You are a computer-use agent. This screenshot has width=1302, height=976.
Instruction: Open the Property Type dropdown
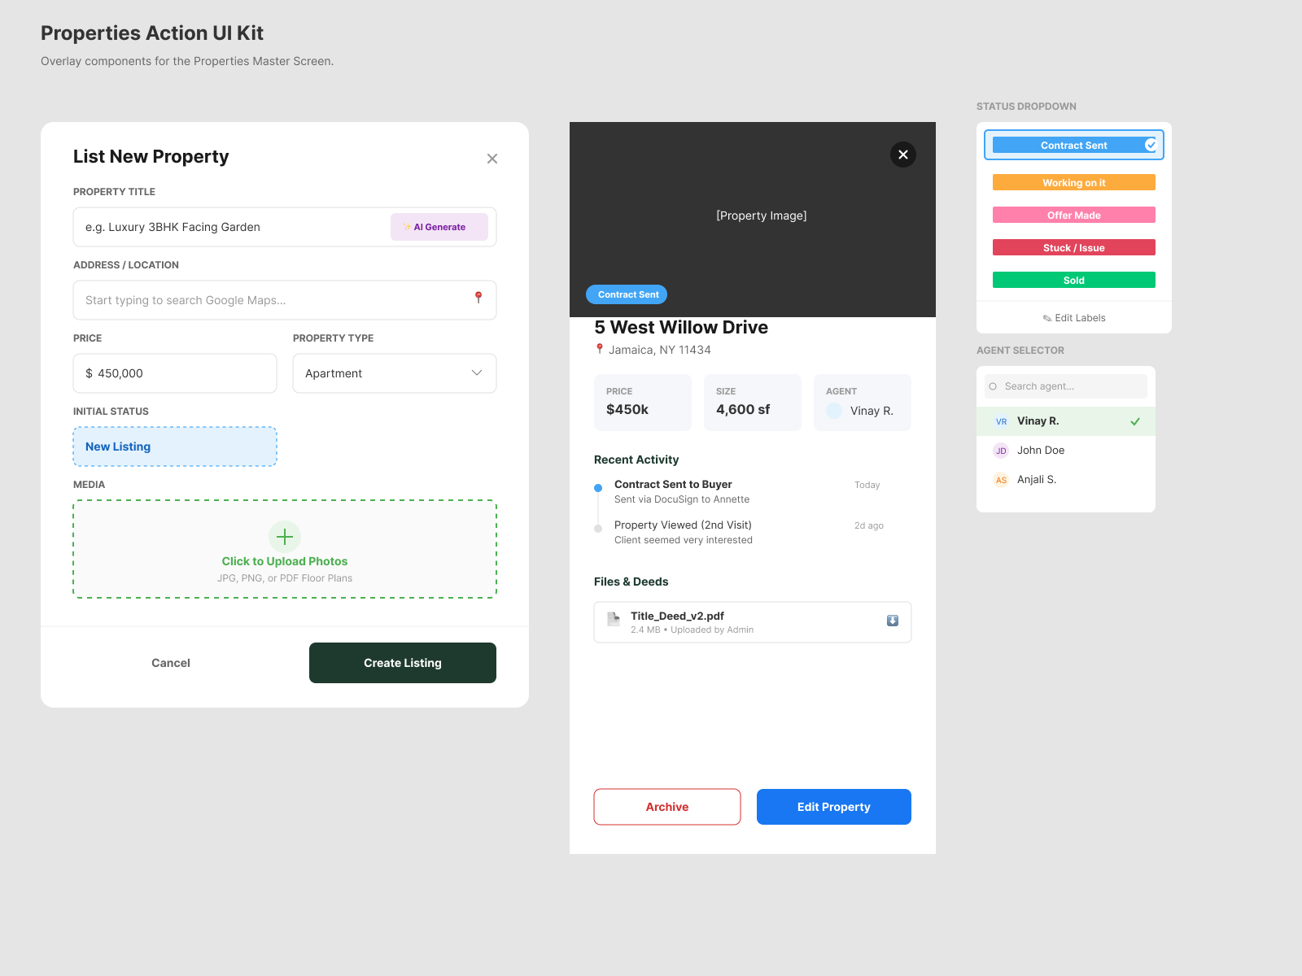click(x=395, y=373)
